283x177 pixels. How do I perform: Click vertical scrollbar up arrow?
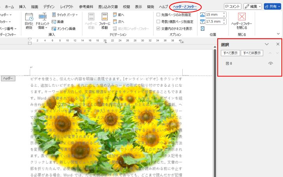[x=215, y=47]
